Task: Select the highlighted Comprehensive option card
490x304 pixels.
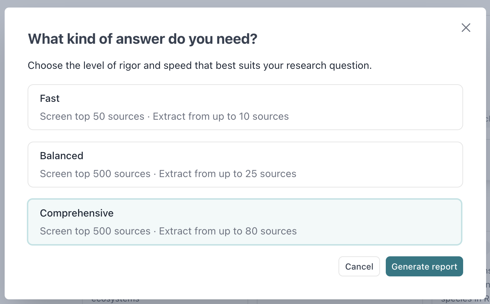Action: [245, 222]
